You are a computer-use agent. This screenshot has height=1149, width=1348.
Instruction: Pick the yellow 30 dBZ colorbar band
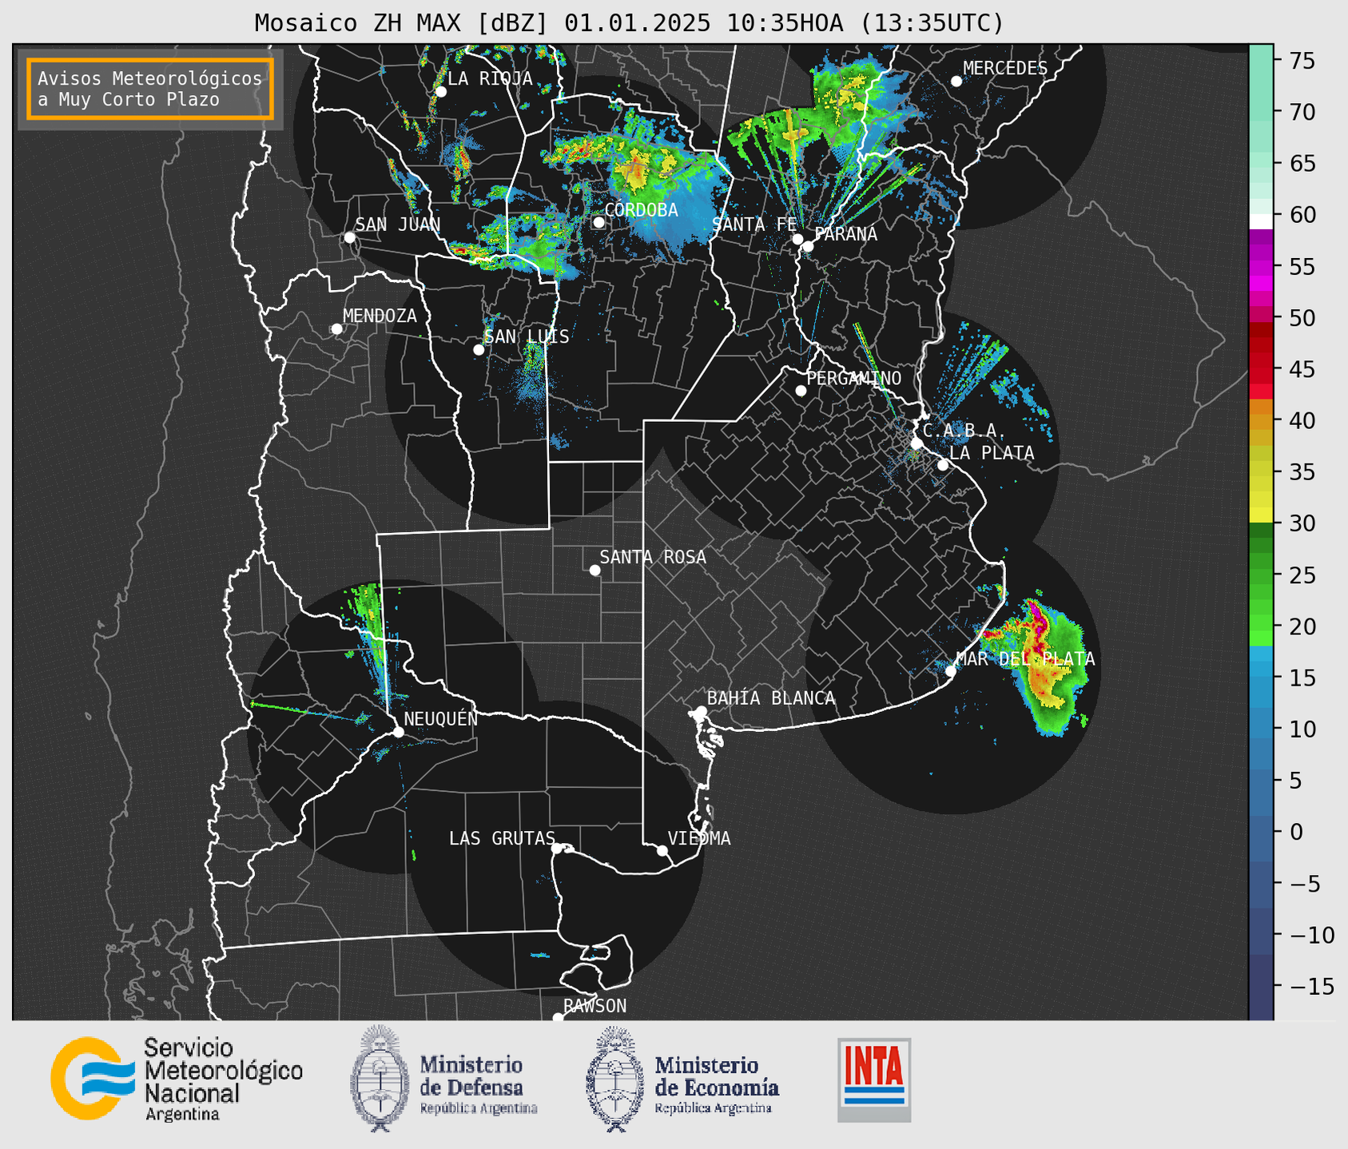click(1261, 516)
